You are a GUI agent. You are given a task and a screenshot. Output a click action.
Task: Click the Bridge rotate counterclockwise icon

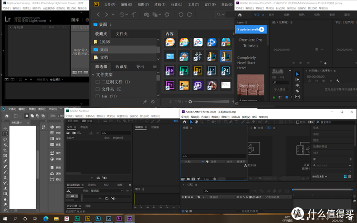(x=182, y=15)
